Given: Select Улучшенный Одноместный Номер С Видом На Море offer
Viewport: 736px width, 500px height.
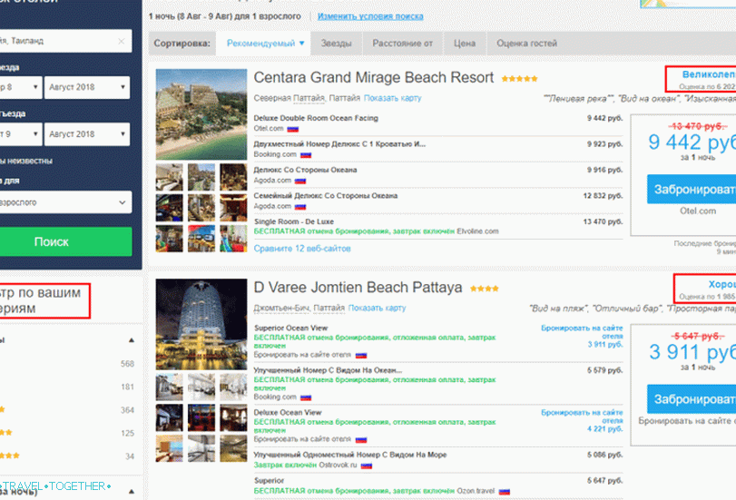Looking at the screenshot, I should tap(438, 460).
